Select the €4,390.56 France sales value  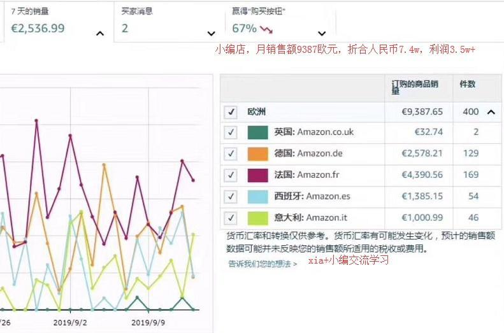[422, 174]
